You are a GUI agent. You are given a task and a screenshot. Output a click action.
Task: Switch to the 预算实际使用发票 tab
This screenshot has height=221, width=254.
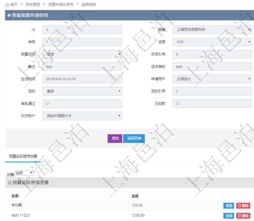click(x=23, y=156)
